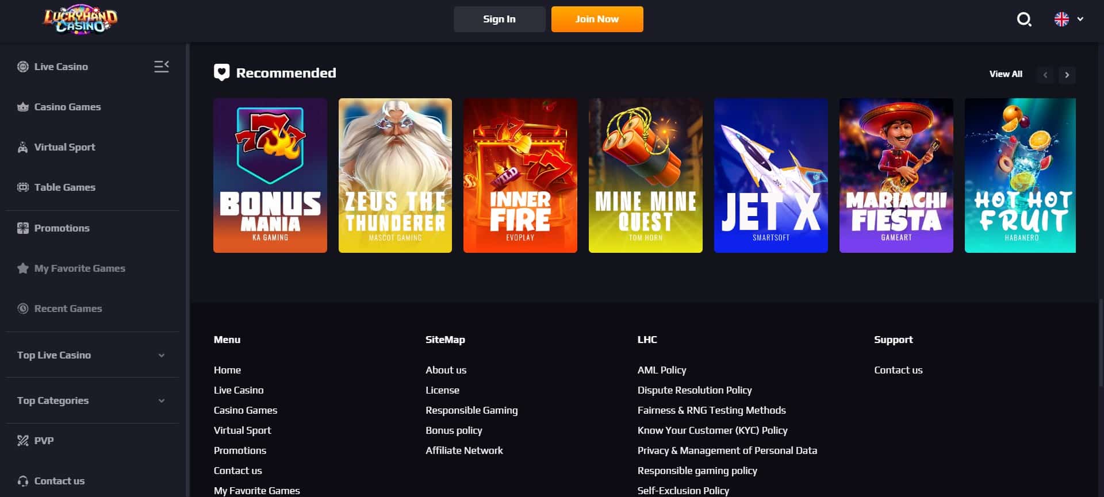Open the Inner Fire game thumbnail
This screenshot has width=1104, height=497.
point(520,175)
